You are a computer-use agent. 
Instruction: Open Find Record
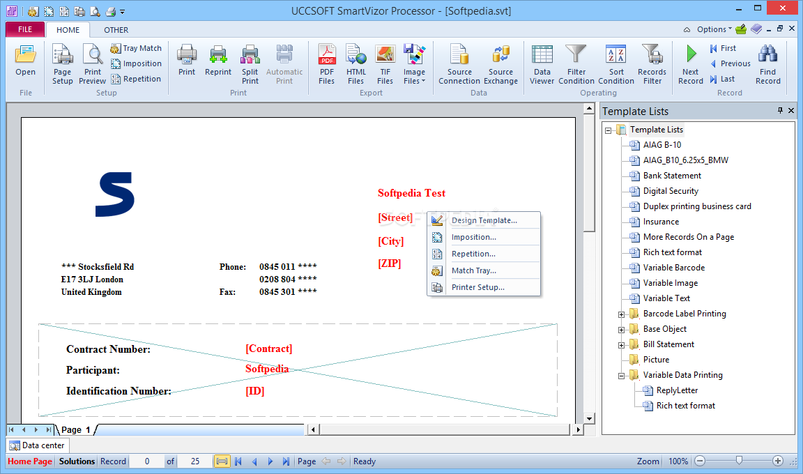coord(767,65)
